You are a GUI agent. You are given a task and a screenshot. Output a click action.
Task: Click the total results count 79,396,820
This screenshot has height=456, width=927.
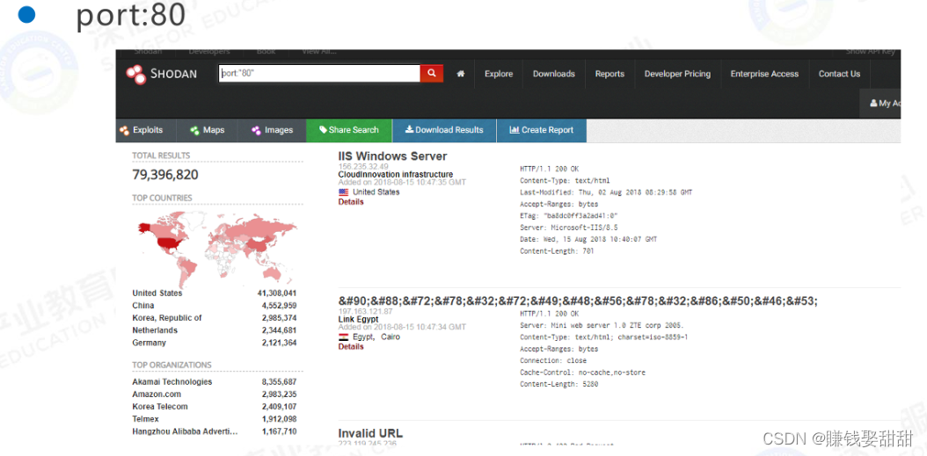[165, 175]
